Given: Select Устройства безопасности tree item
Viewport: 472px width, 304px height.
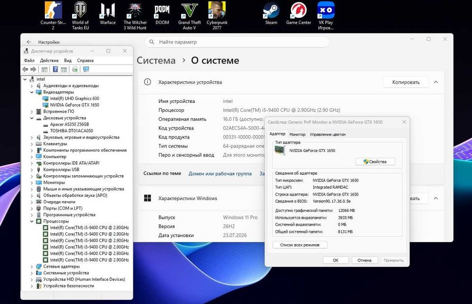Looking at the screenshot, I should pyautogui.click(x=68, y=286).
